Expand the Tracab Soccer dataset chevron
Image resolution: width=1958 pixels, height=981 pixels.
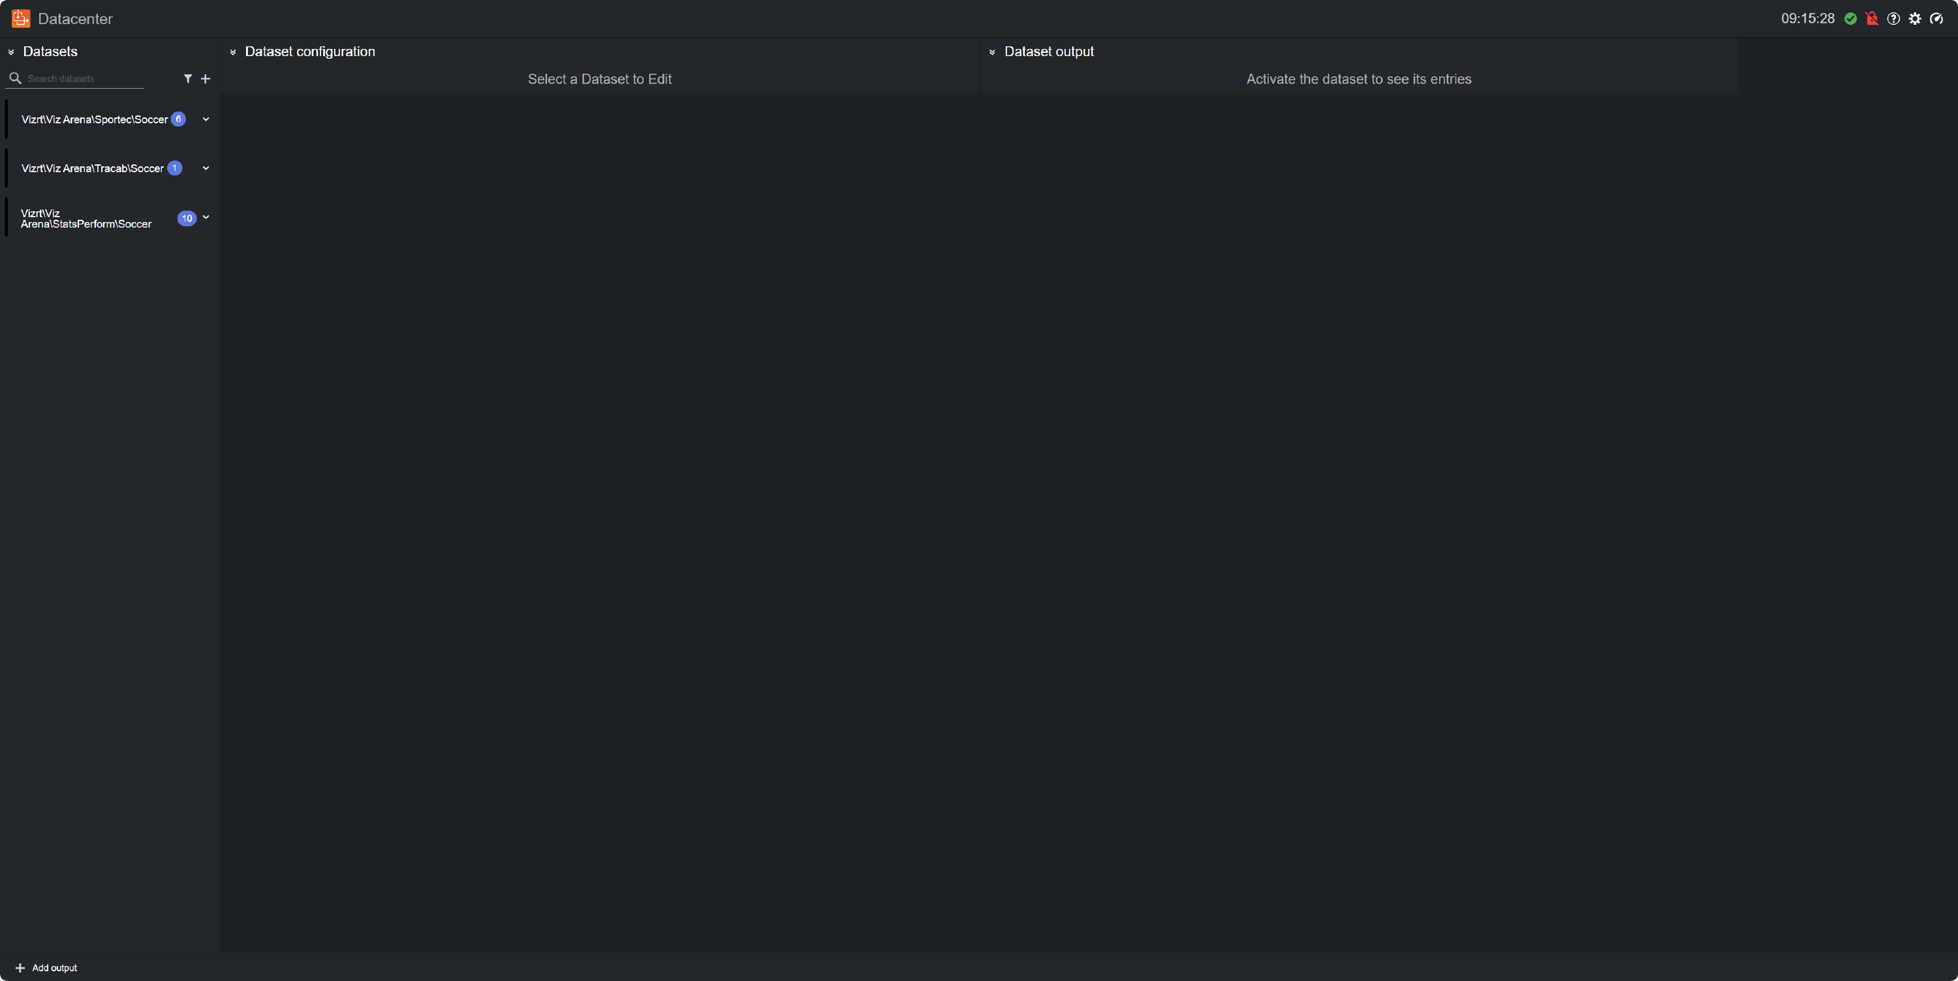(x=206, y=168)
